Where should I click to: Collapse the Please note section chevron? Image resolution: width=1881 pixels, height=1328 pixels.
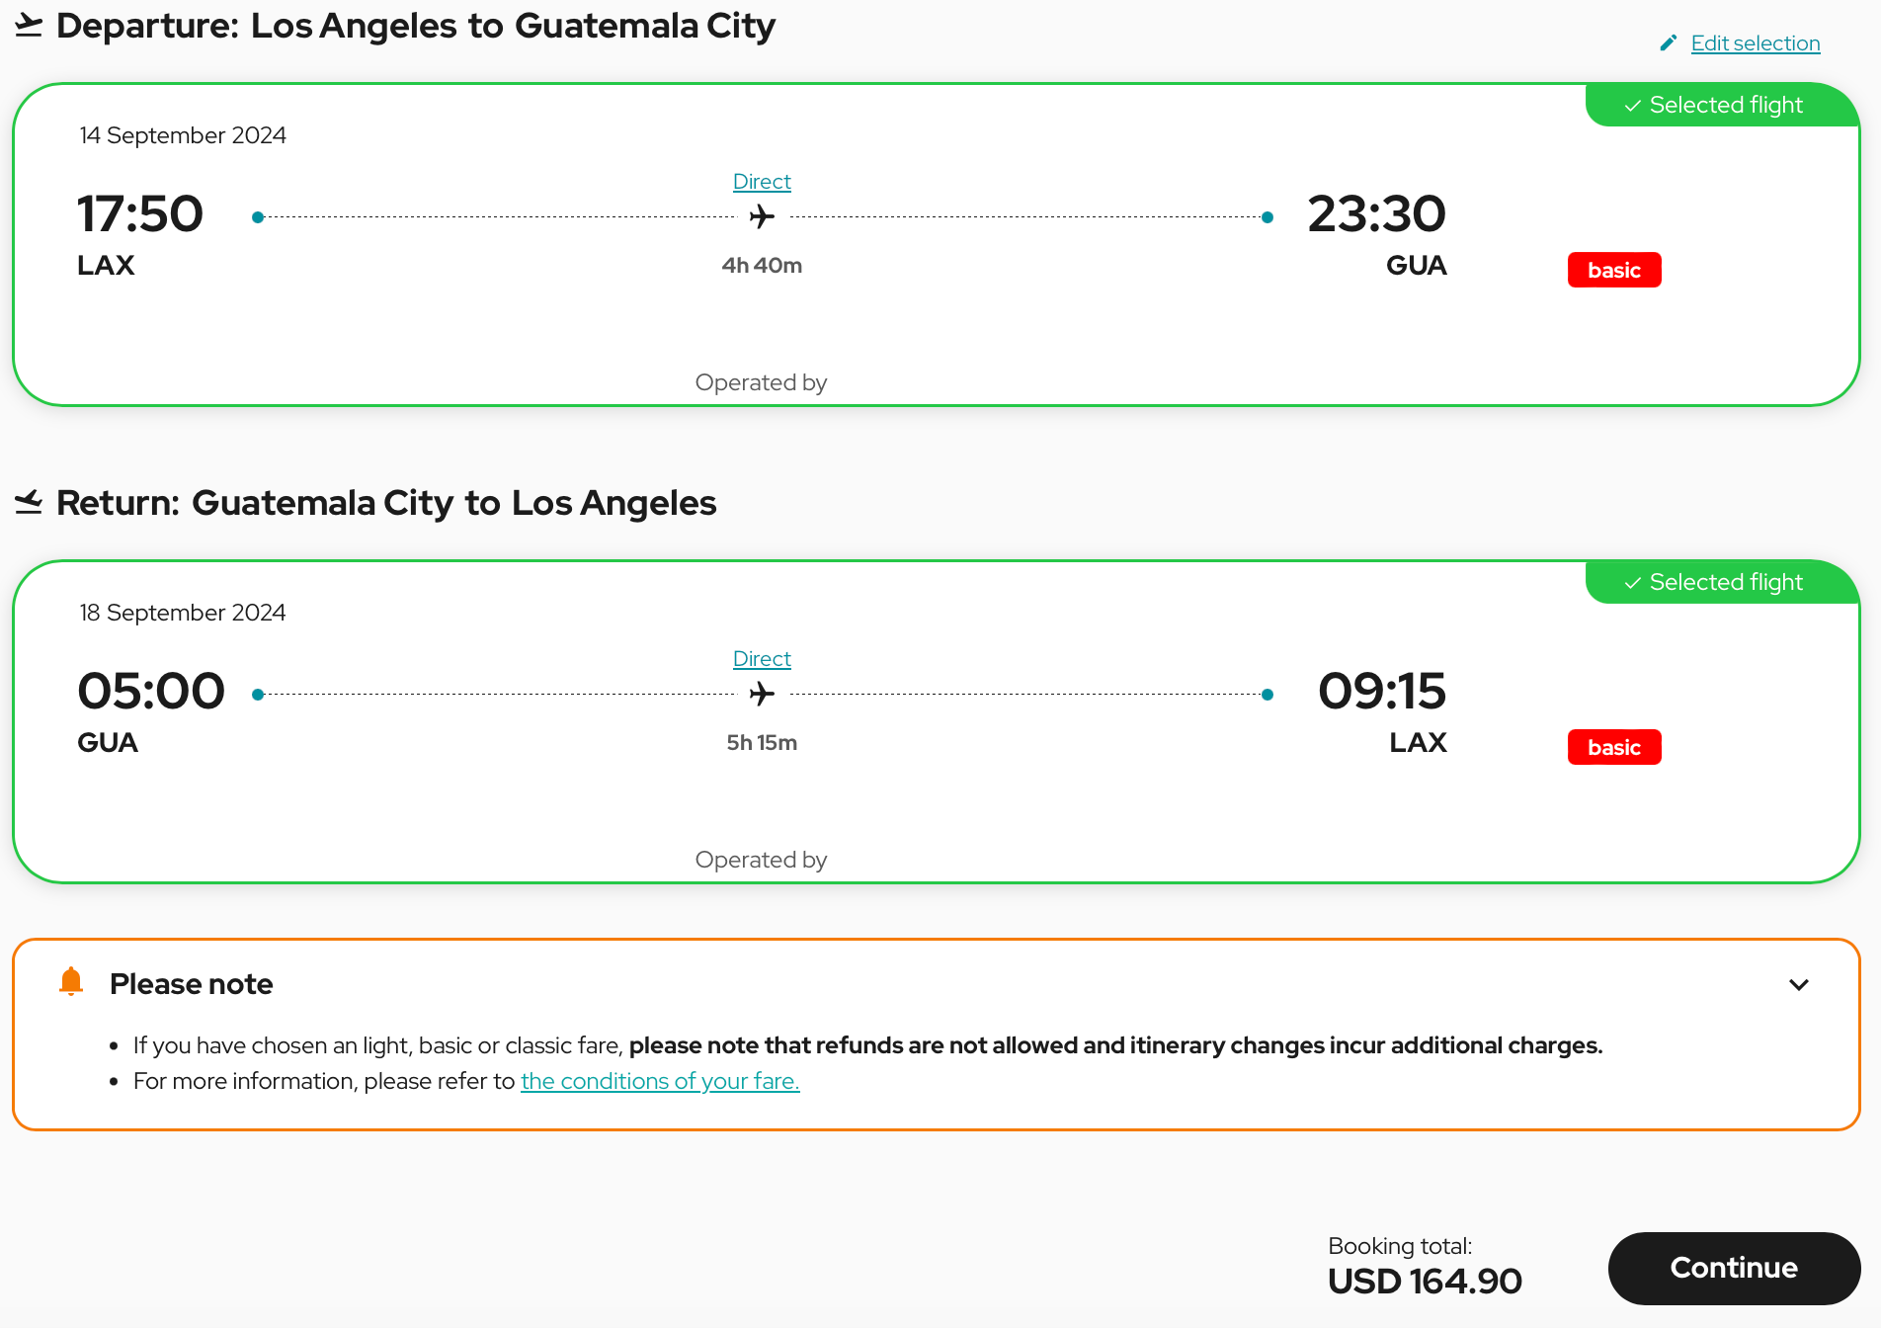(x=1799, y=984)
